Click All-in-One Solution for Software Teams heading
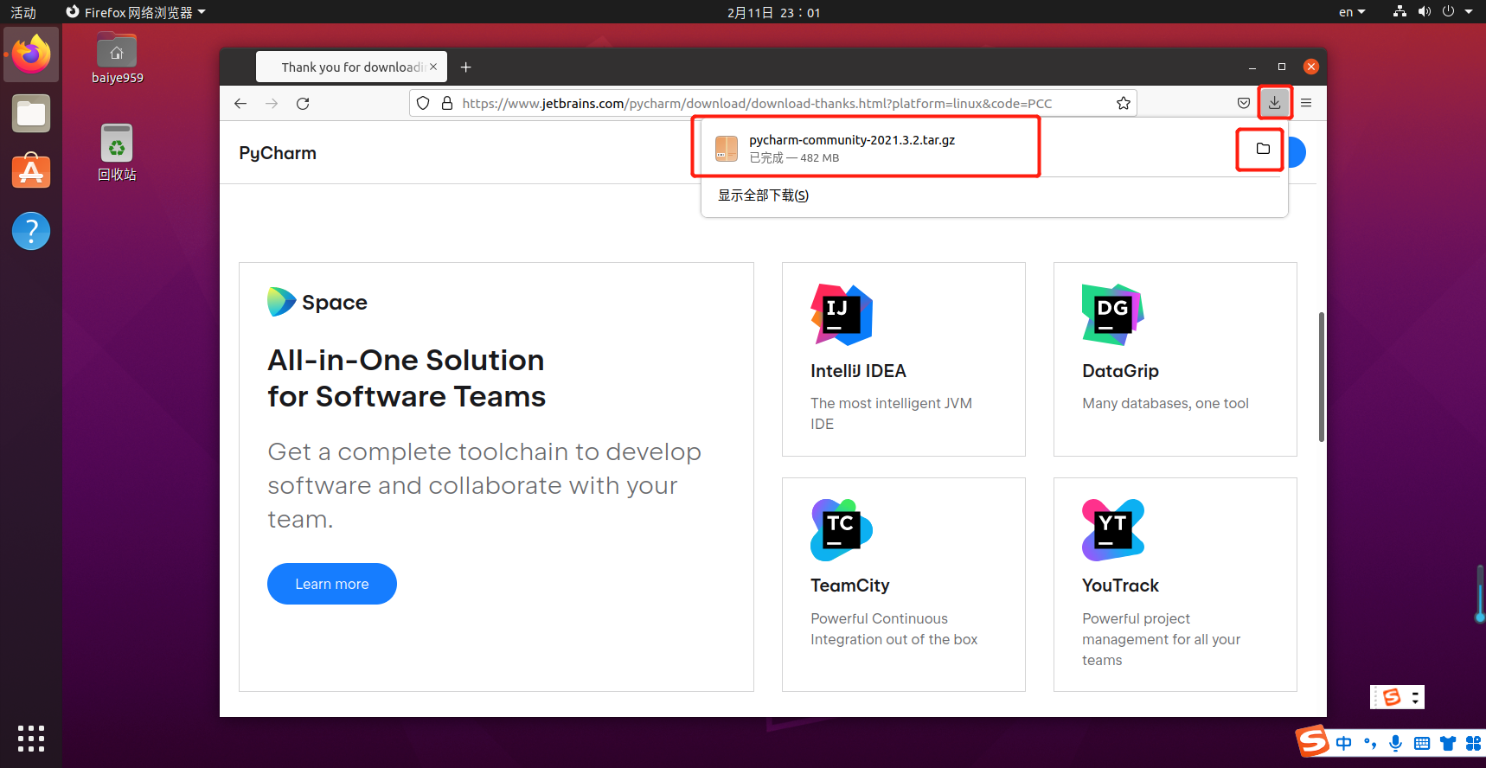The image size is (1486, 768). point(407,378)
